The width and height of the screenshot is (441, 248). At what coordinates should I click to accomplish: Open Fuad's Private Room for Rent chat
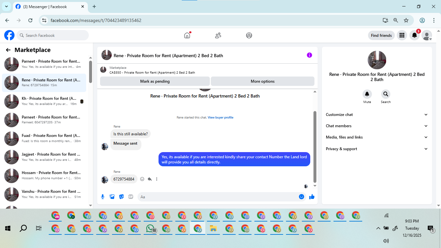44,138
